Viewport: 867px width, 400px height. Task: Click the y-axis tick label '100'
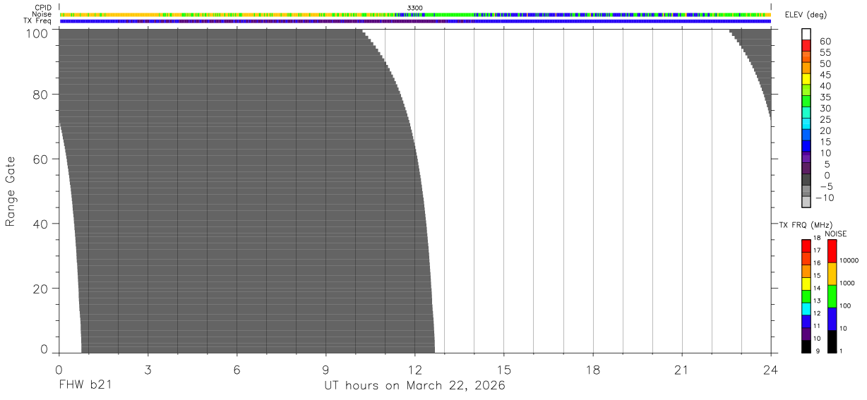pyautogui.click(x=37, y=33)
